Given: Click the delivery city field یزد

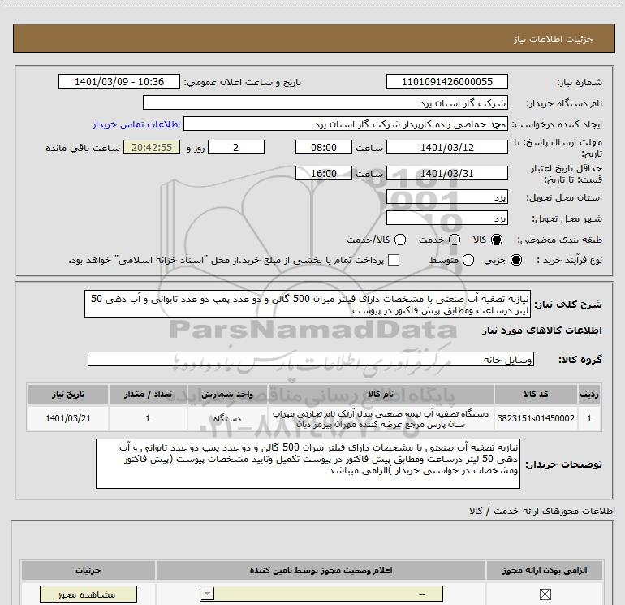Looking at the screenshot, I should [446, 218].
